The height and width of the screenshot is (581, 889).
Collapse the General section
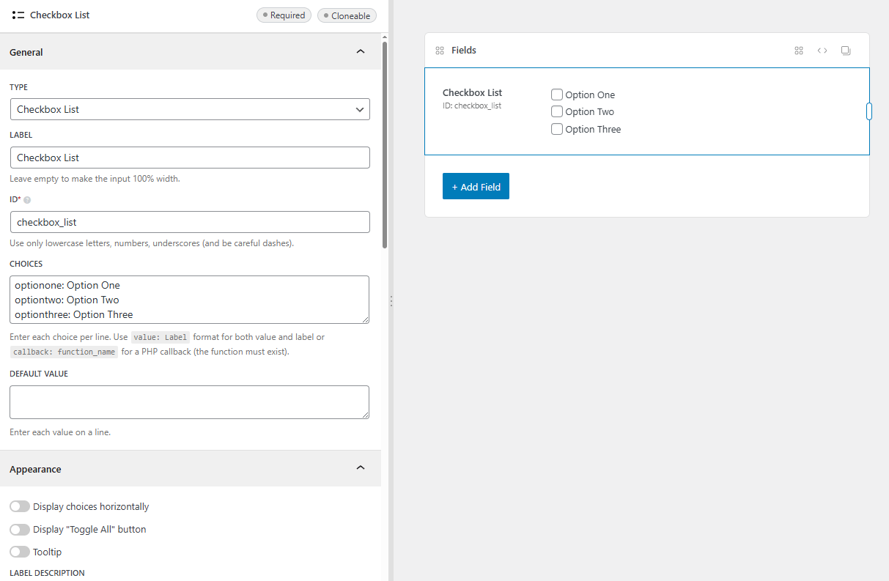[x=360, y=51]
